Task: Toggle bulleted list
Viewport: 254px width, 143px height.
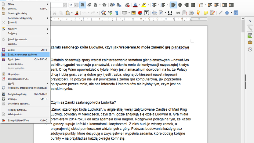Action: (154, 5)
